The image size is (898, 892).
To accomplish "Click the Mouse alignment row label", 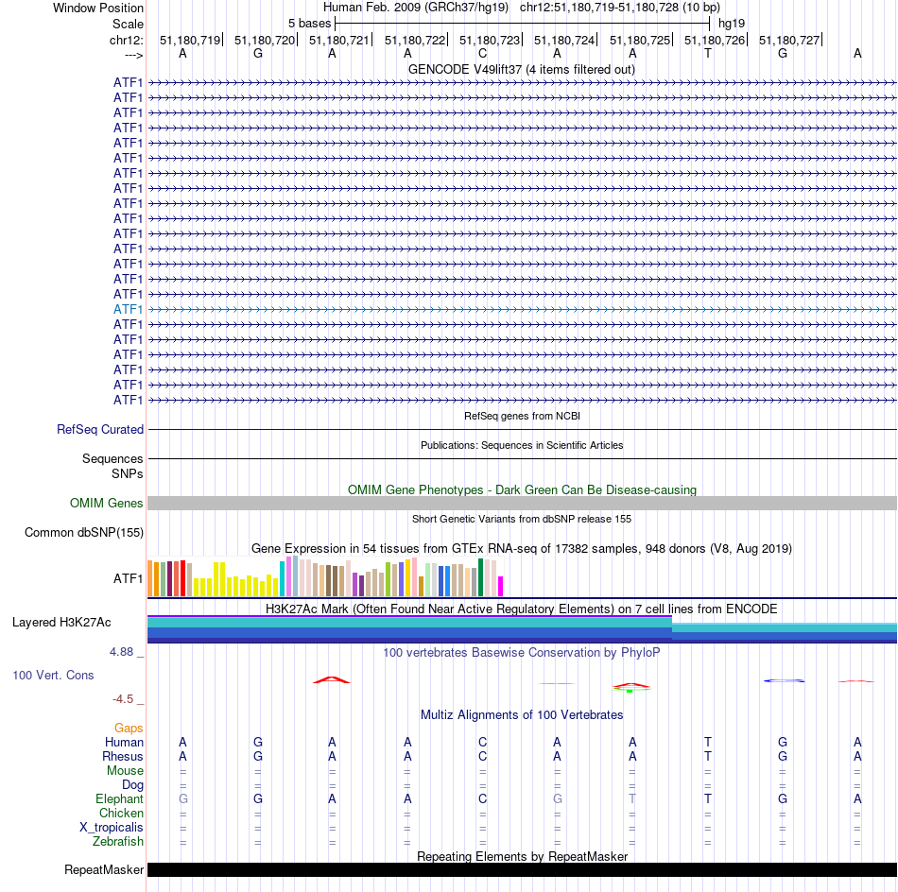I will point(125,771).
